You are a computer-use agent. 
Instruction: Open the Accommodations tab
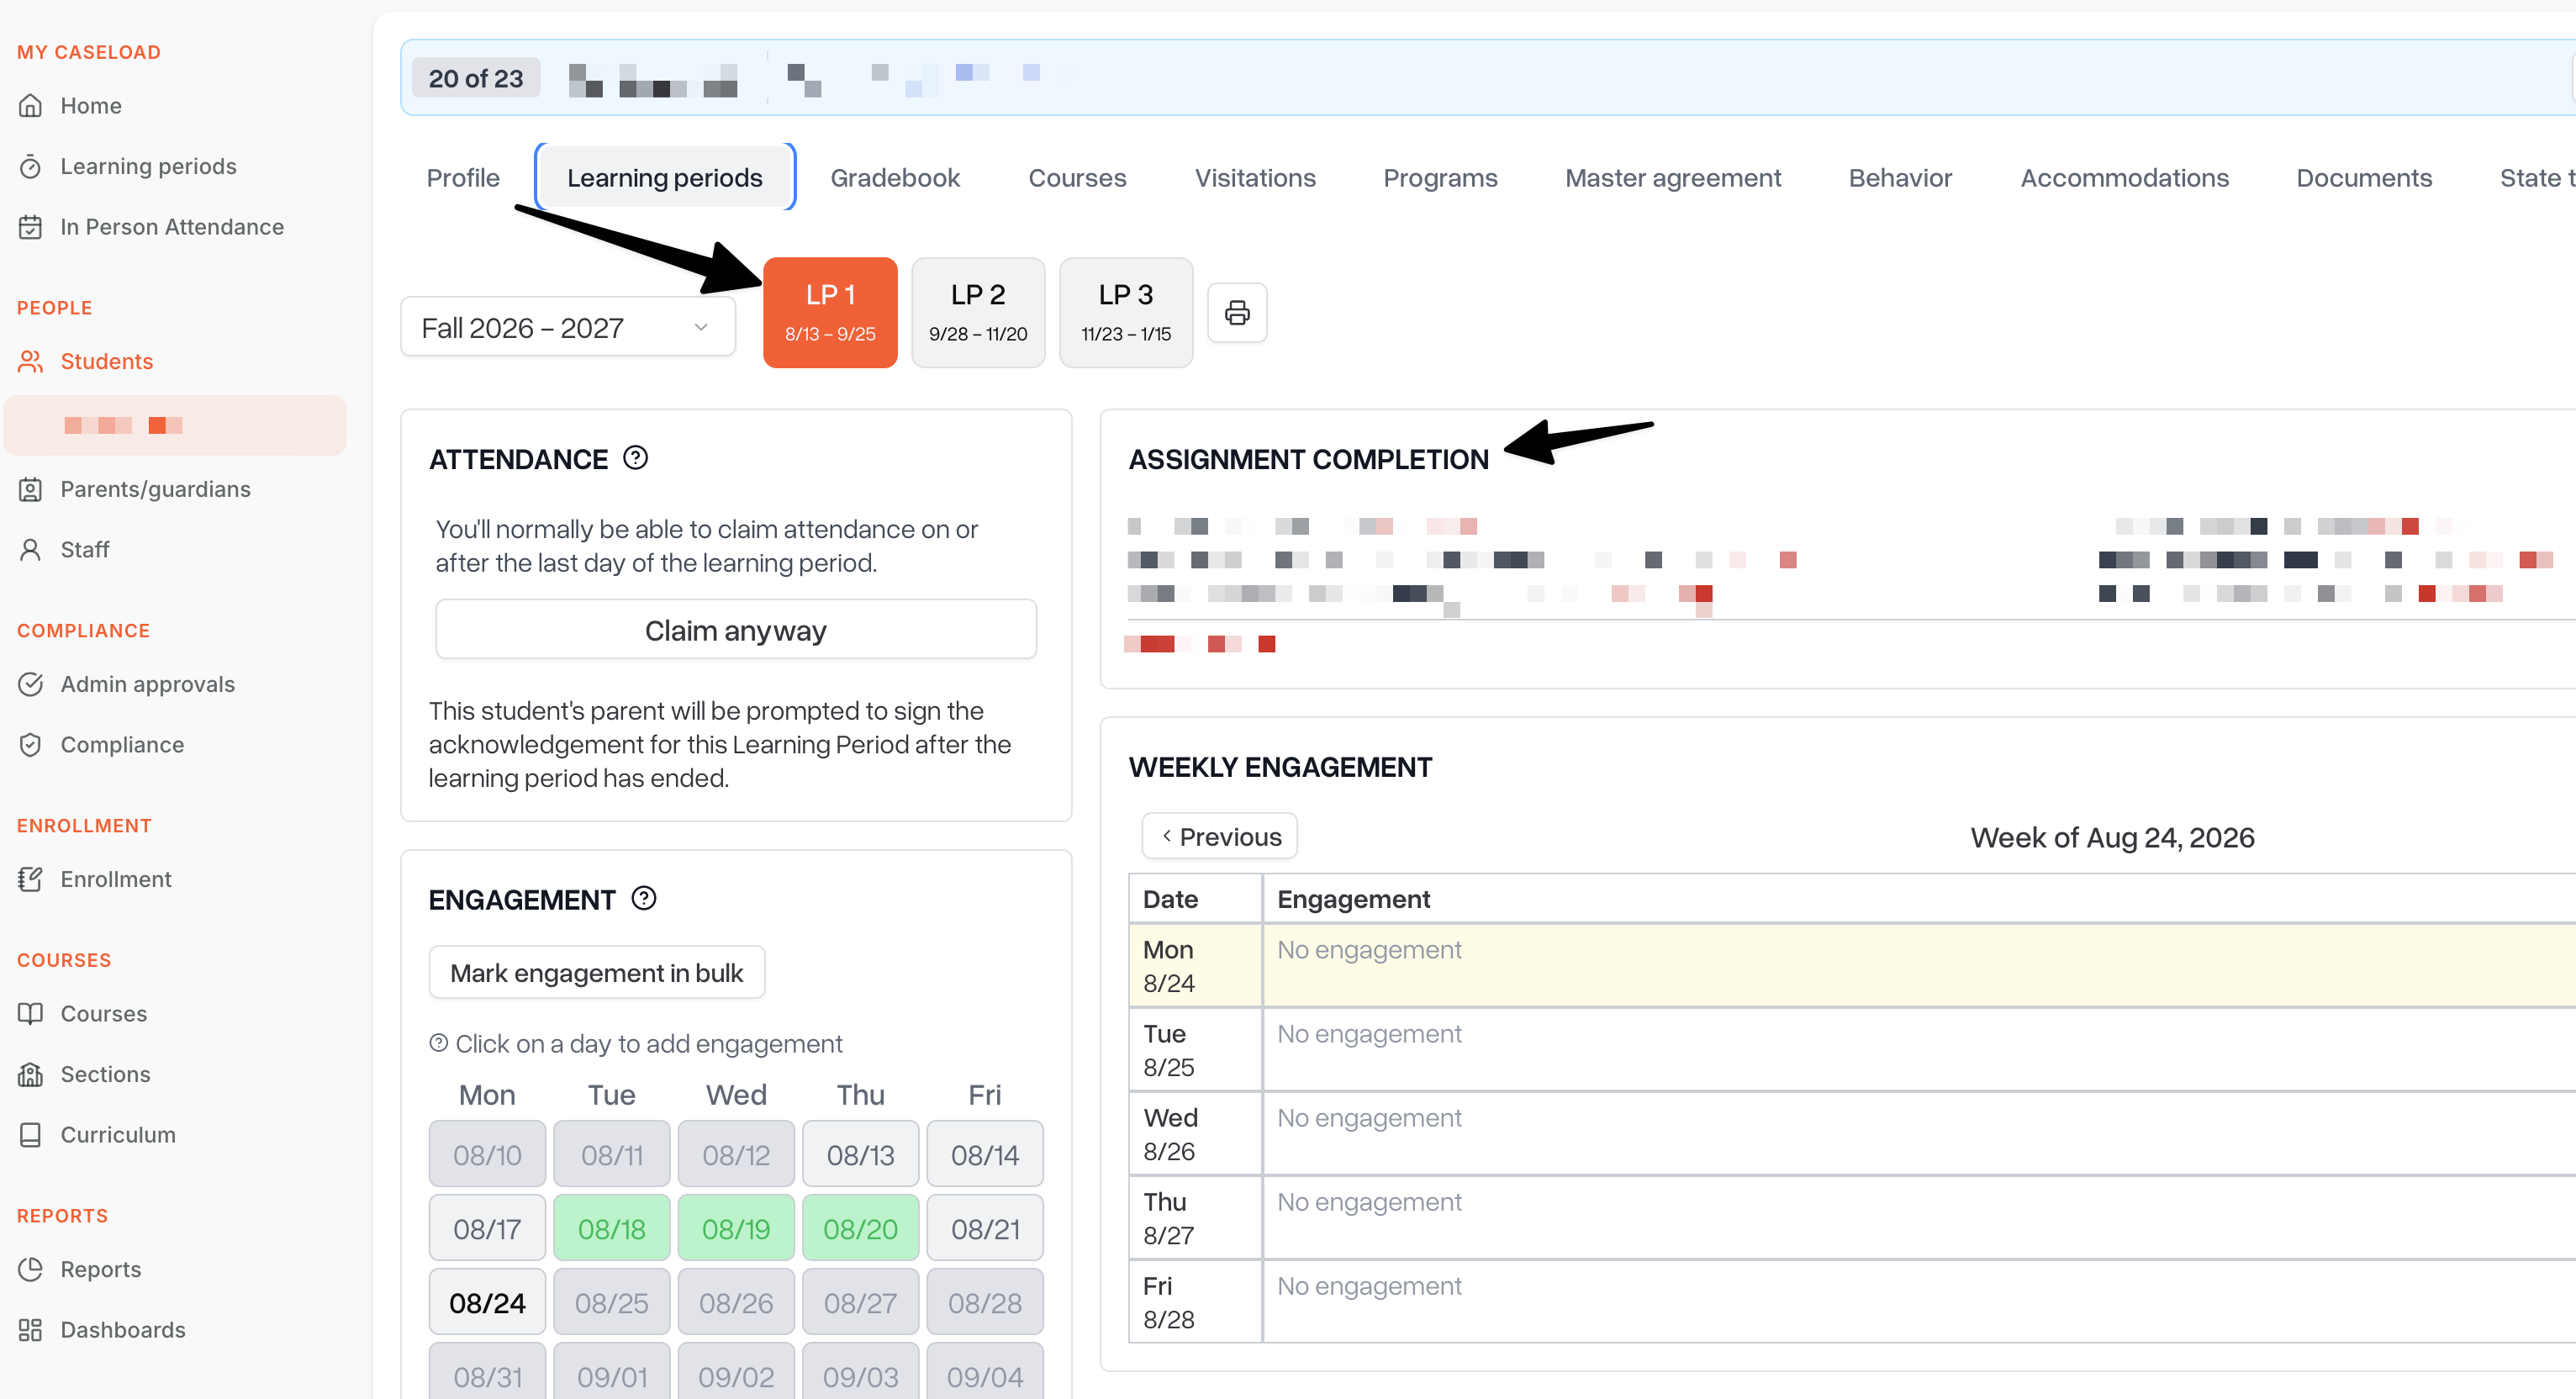tap(2124, 177)
